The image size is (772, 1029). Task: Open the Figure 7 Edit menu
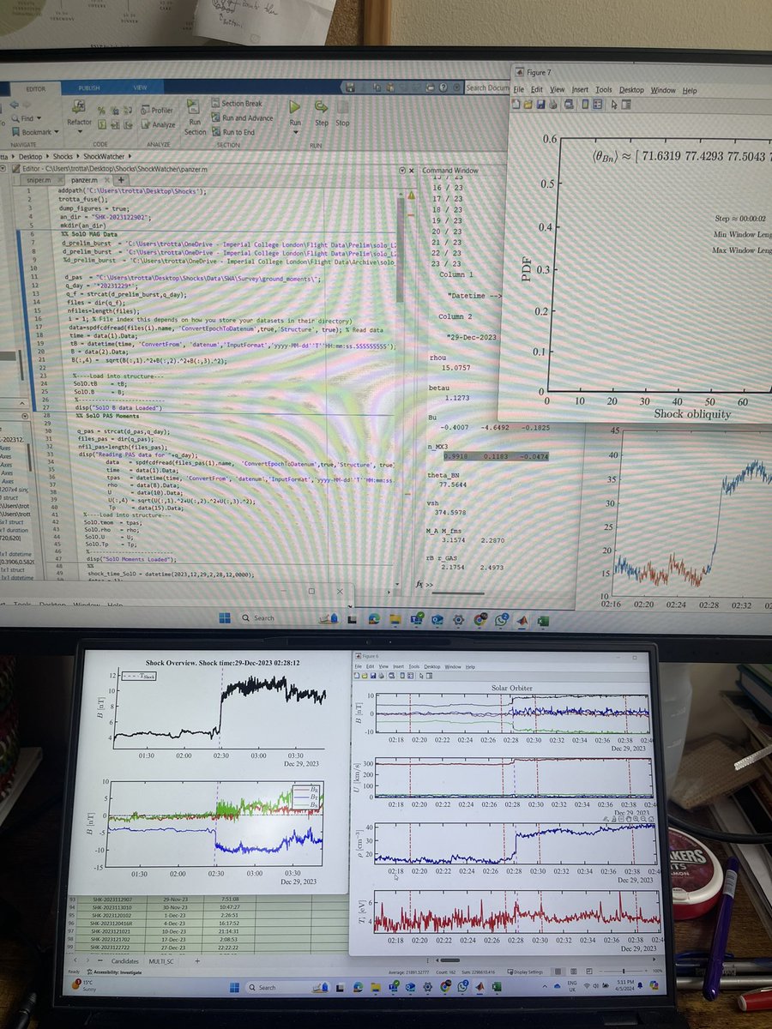[x=536, y=89]
